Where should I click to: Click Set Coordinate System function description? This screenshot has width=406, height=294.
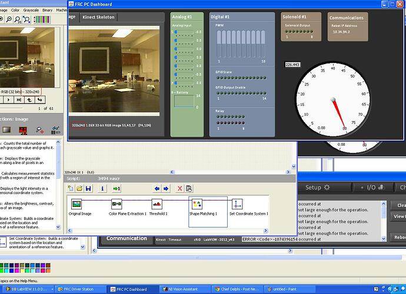click(x=43, y=243)
